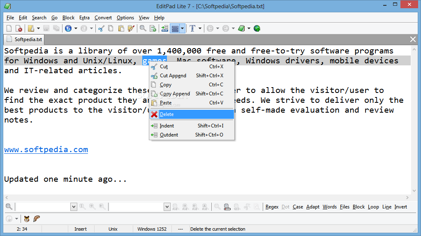Toggle the Adapt search option
The width and height of the screenshot is (421, 236).
pyautogui.click(x=313, y=207)
